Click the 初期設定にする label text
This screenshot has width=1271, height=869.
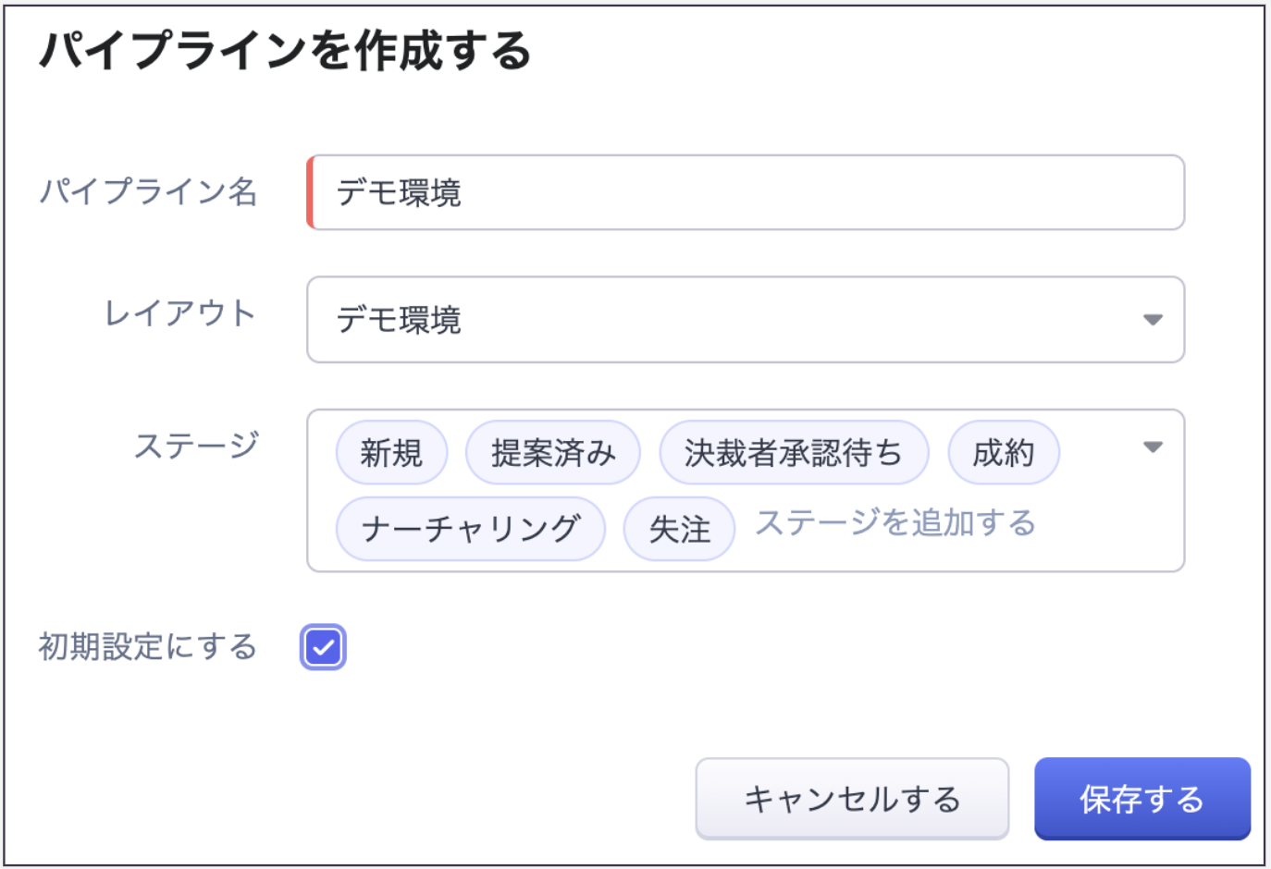point(148,647)
